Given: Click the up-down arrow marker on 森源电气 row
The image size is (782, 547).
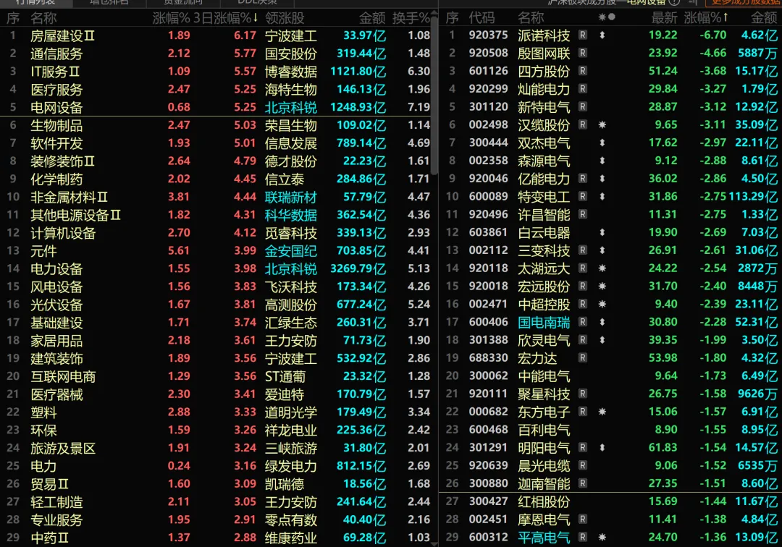Looking at the screenshot, I should (x=602, y=161).
